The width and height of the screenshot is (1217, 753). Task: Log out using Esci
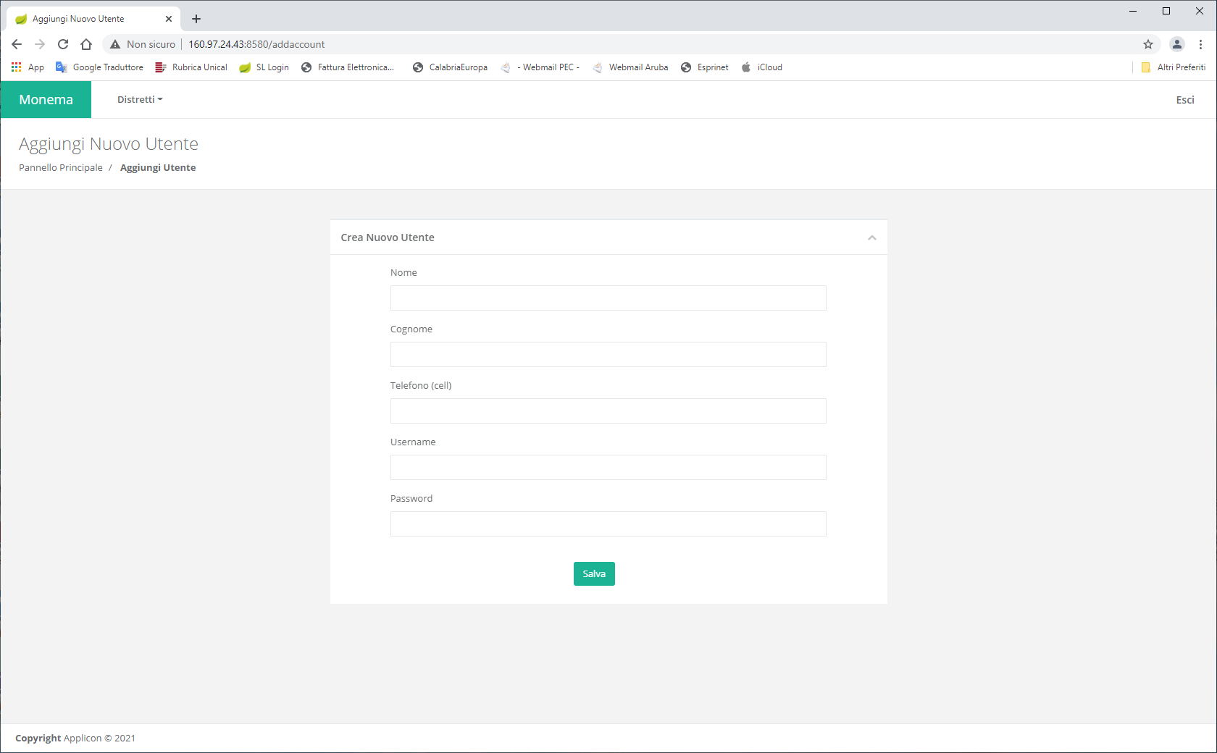point(1184,100)
